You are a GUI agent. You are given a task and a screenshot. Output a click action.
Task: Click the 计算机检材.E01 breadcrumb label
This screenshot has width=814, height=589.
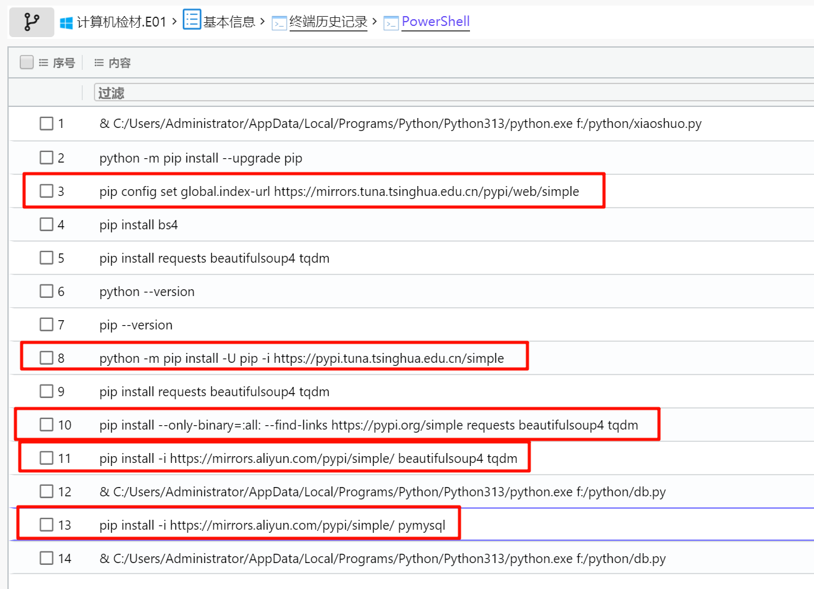click(x=122, y=22)
